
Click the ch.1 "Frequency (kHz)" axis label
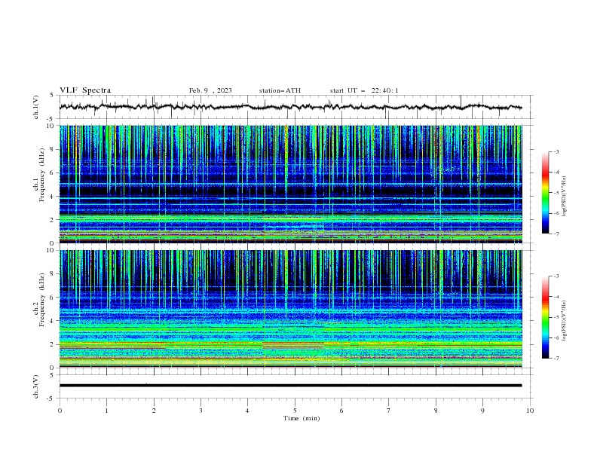click(x=42, y=175)
